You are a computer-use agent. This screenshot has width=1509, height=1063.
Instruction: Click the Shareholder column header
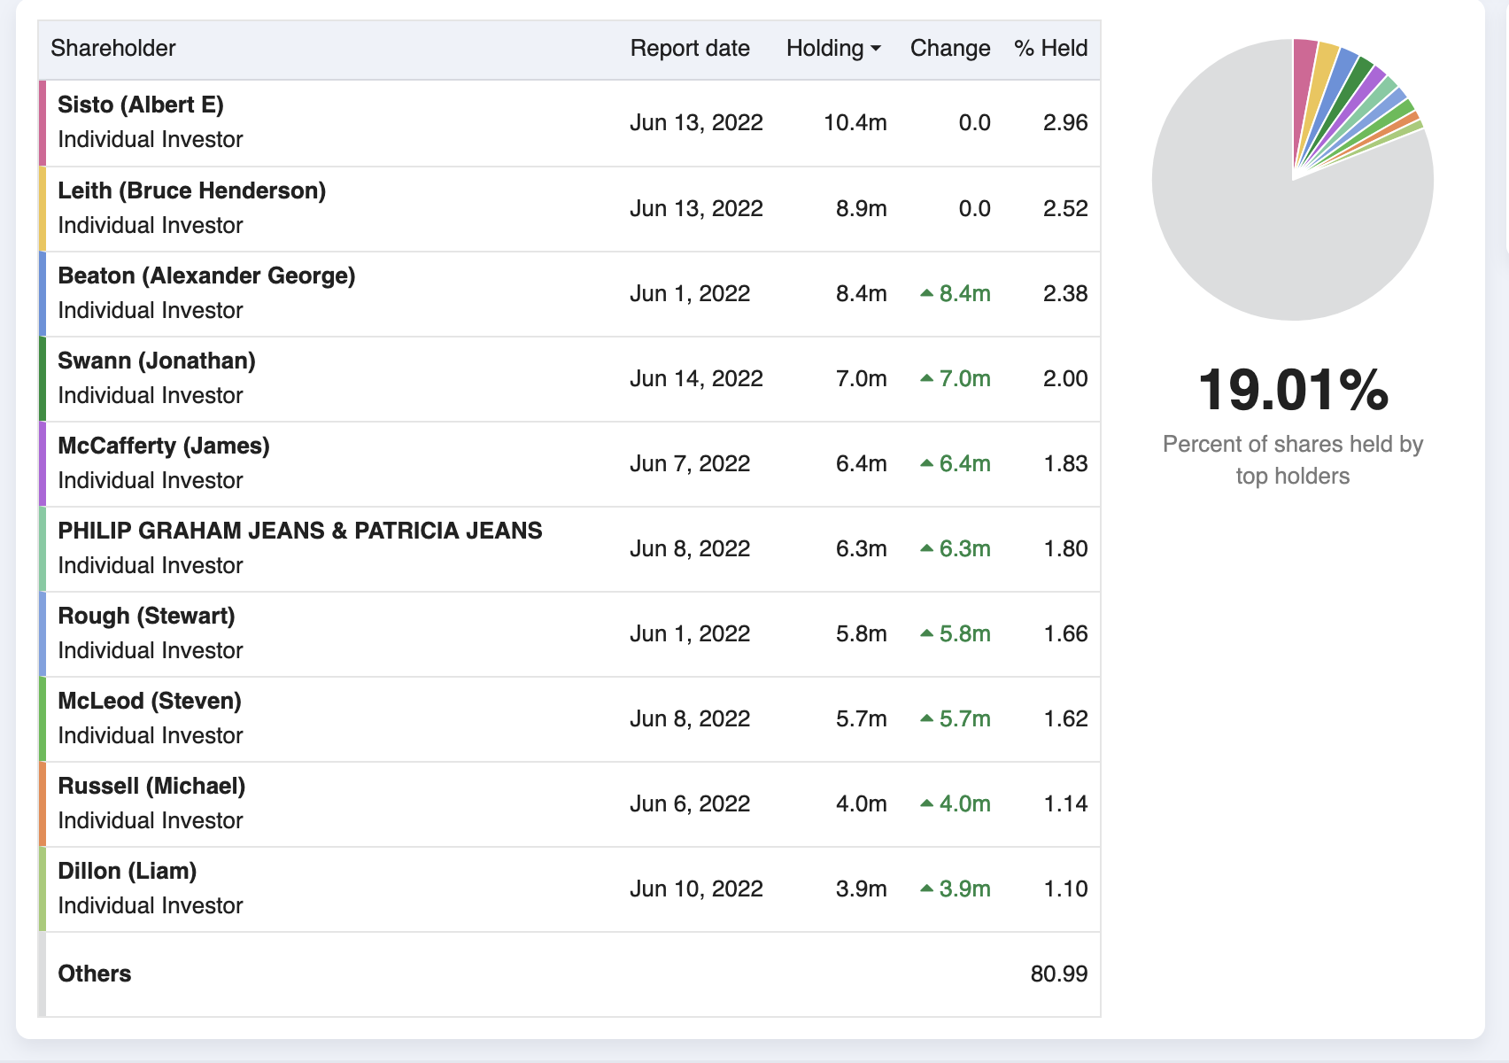(x=113, y=48)
